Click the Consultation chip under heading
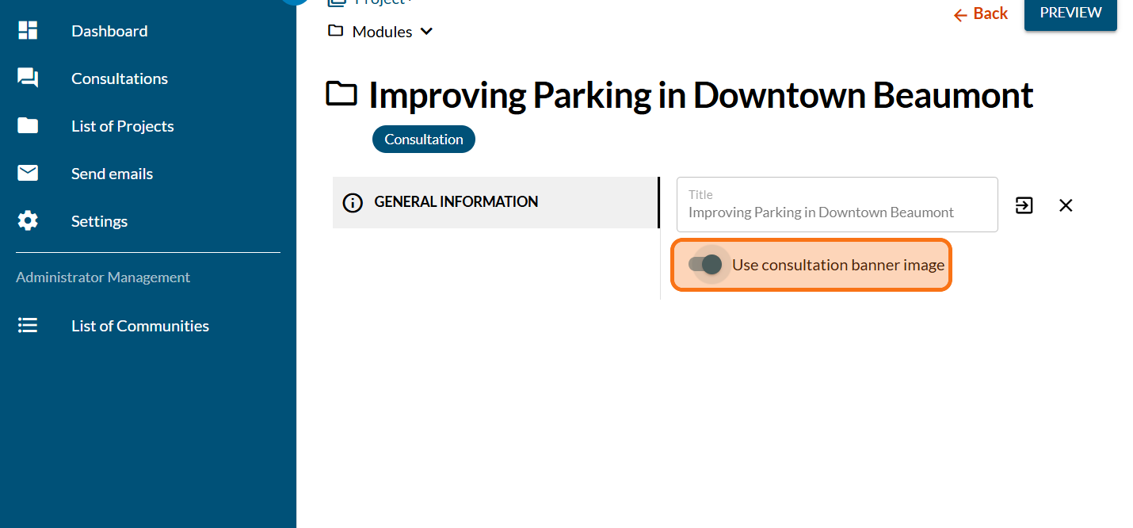 tap(424, 140)
